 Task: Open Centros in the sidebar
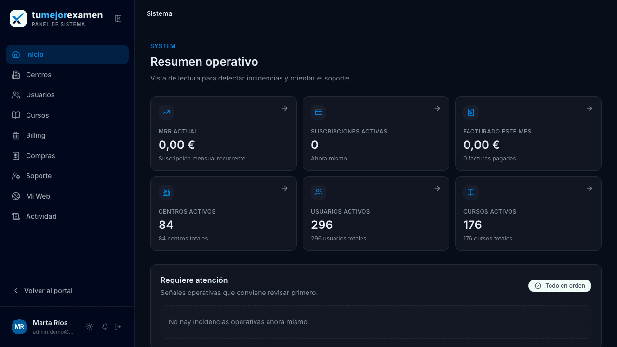coord(67,75)
